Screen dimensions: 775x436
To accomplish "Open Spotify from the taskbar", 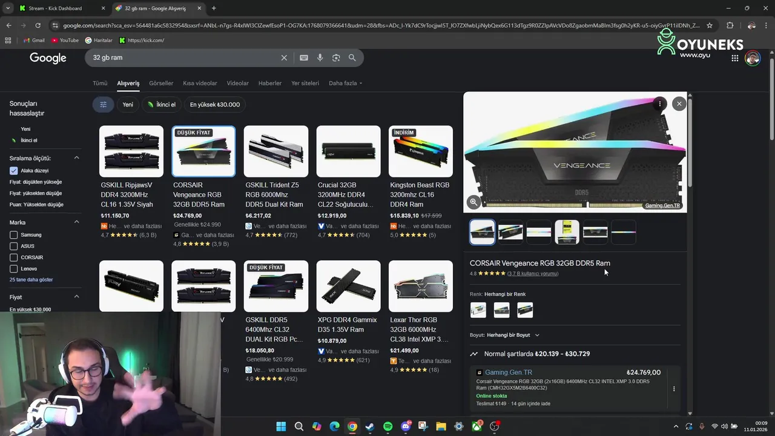I will pyautogui.click(x=388, y=426).
